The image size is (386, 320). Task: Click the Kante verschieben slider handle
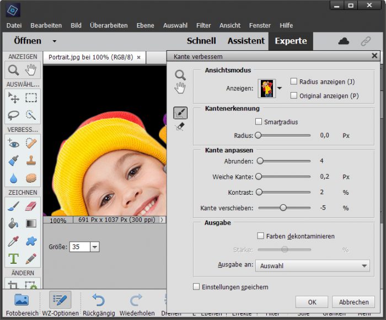[283, 208]
